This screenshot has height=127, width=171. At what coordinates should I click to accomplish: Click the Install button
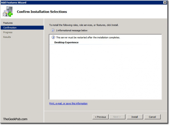[135, 117]
